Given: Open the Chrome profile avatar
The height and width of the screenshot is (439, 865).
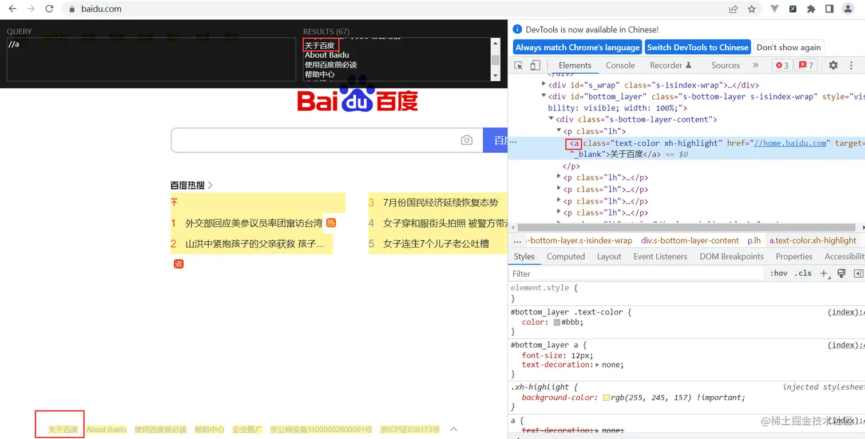Looking at the screenshot, I should click(848, 9).
